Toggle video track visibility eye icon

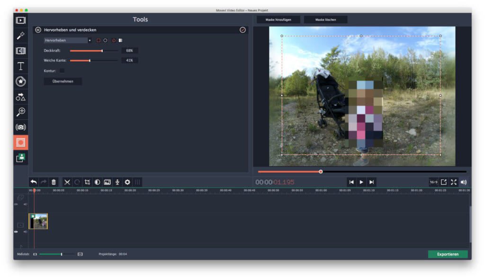click(x=16, y=232)
